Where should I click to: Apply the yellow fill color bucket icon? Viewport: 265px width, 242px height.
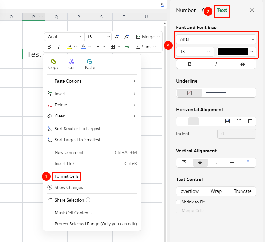[69, 47]
